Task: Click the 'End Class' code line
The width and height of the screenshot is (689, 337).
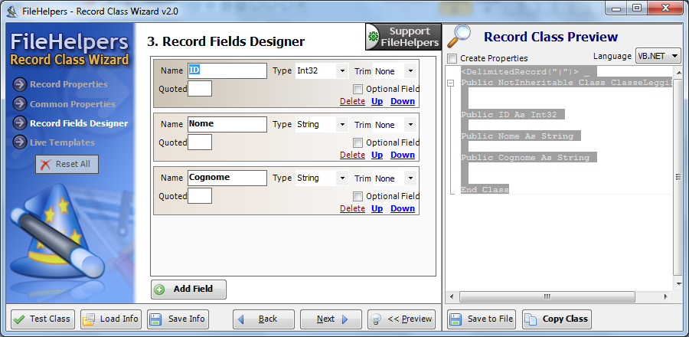Action: (x=485, y=190)
